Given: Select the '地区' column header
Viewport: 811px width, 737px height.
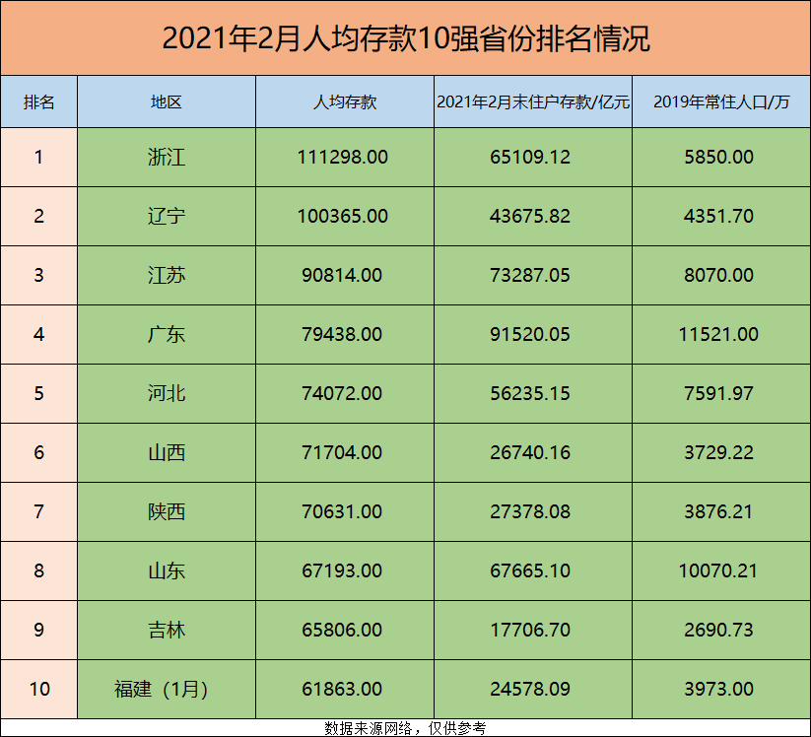Looking at the screenshot, I should (167, 101).
